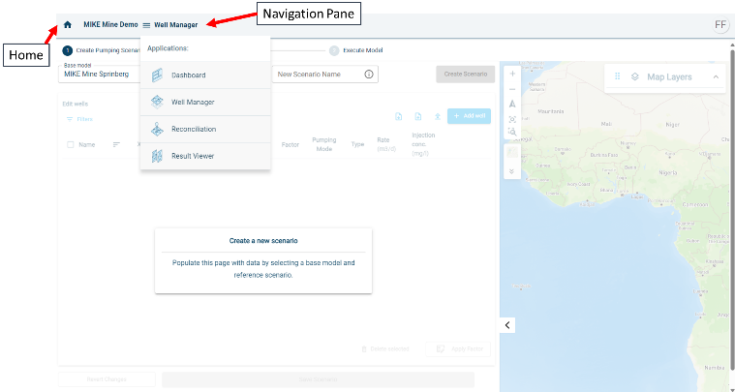Click the Apply Factor button
735x392 pixels.
[x=458, y=349]
